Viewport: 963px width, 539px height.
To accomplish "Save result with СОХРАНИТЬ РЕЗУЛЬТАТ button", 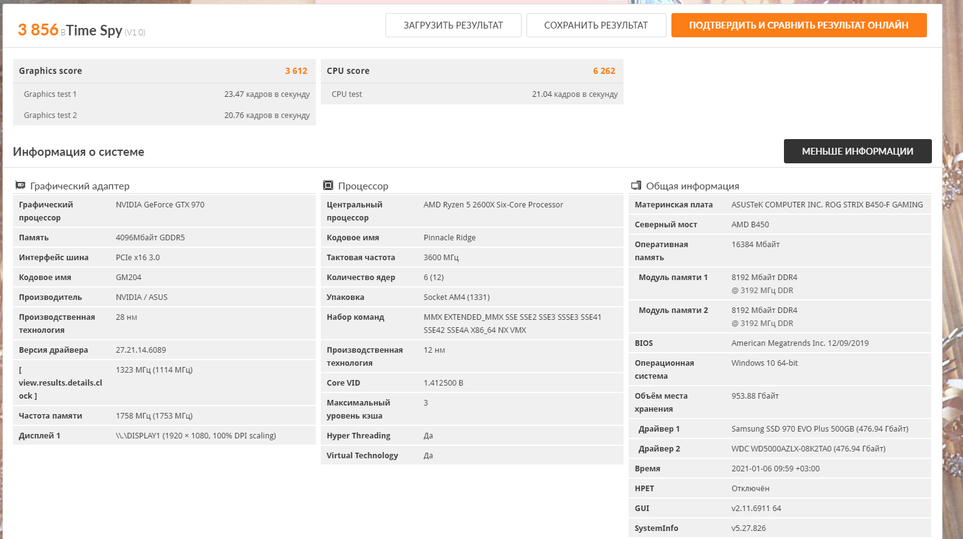I will (596, 25).
